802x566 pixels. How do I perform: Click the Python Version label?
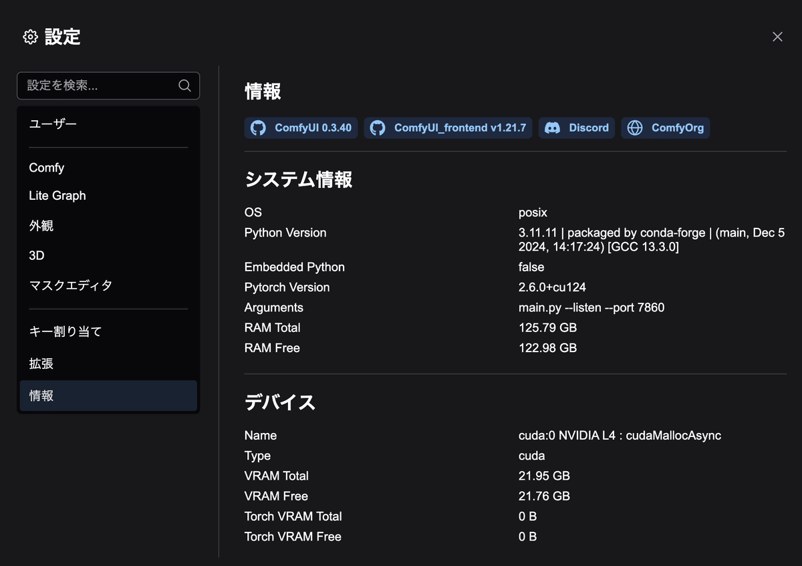point(285,233)
